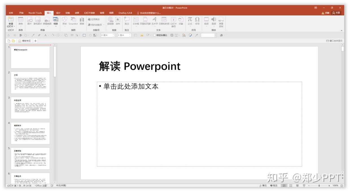Open the 审阅 (Review) tab

102,13
